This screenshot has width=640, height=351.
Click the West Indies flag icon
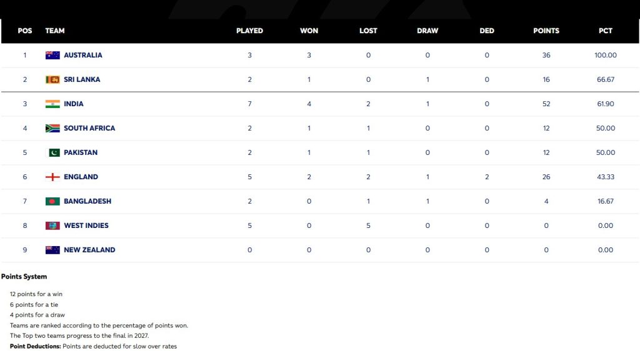pyautogui.click(x=52, y=225)
